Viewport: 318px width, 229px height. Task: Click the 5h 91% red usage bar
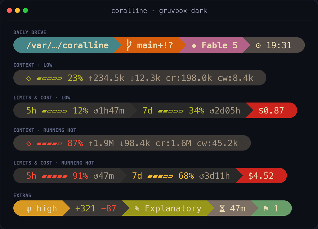pos(55,176)
